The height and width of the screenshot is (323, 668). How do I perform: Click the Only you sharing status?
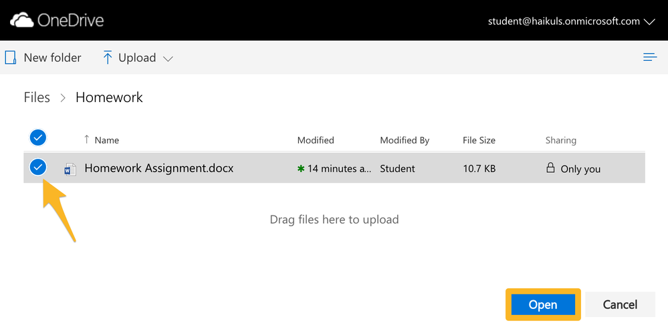click(580, 169)
